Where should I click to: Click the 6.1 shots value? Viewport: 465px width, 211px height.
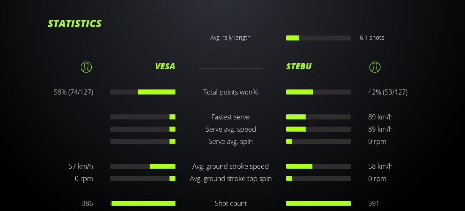tap(372, 38)
